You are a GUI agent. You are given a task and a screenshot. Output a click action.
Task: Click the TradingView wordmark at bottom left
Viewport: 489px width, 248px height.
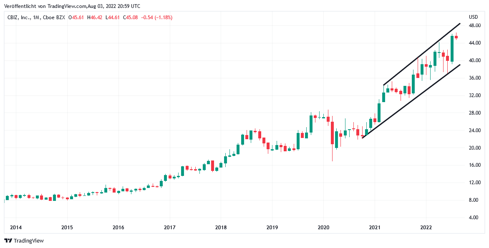pyautogui.click(x=28, y=240)
